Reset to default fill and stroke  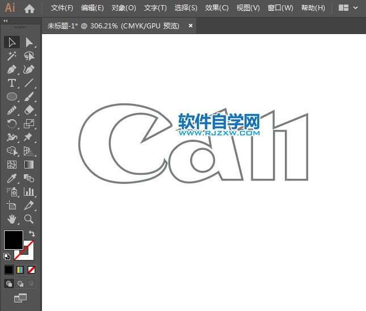7,257
